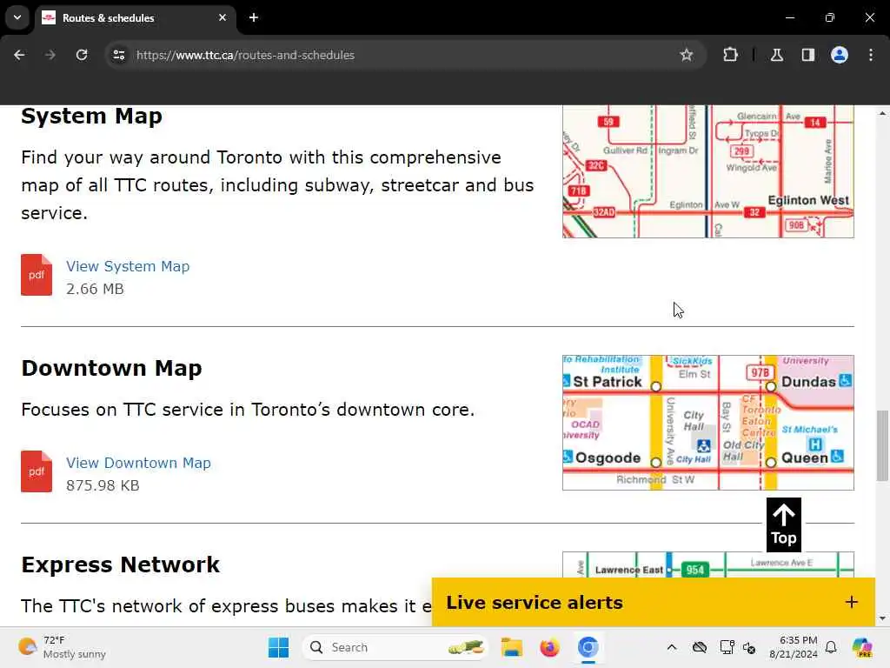Launch Firefox from the taskbar
This screenshot has height=668, width=890.
[x=549, y=647]
